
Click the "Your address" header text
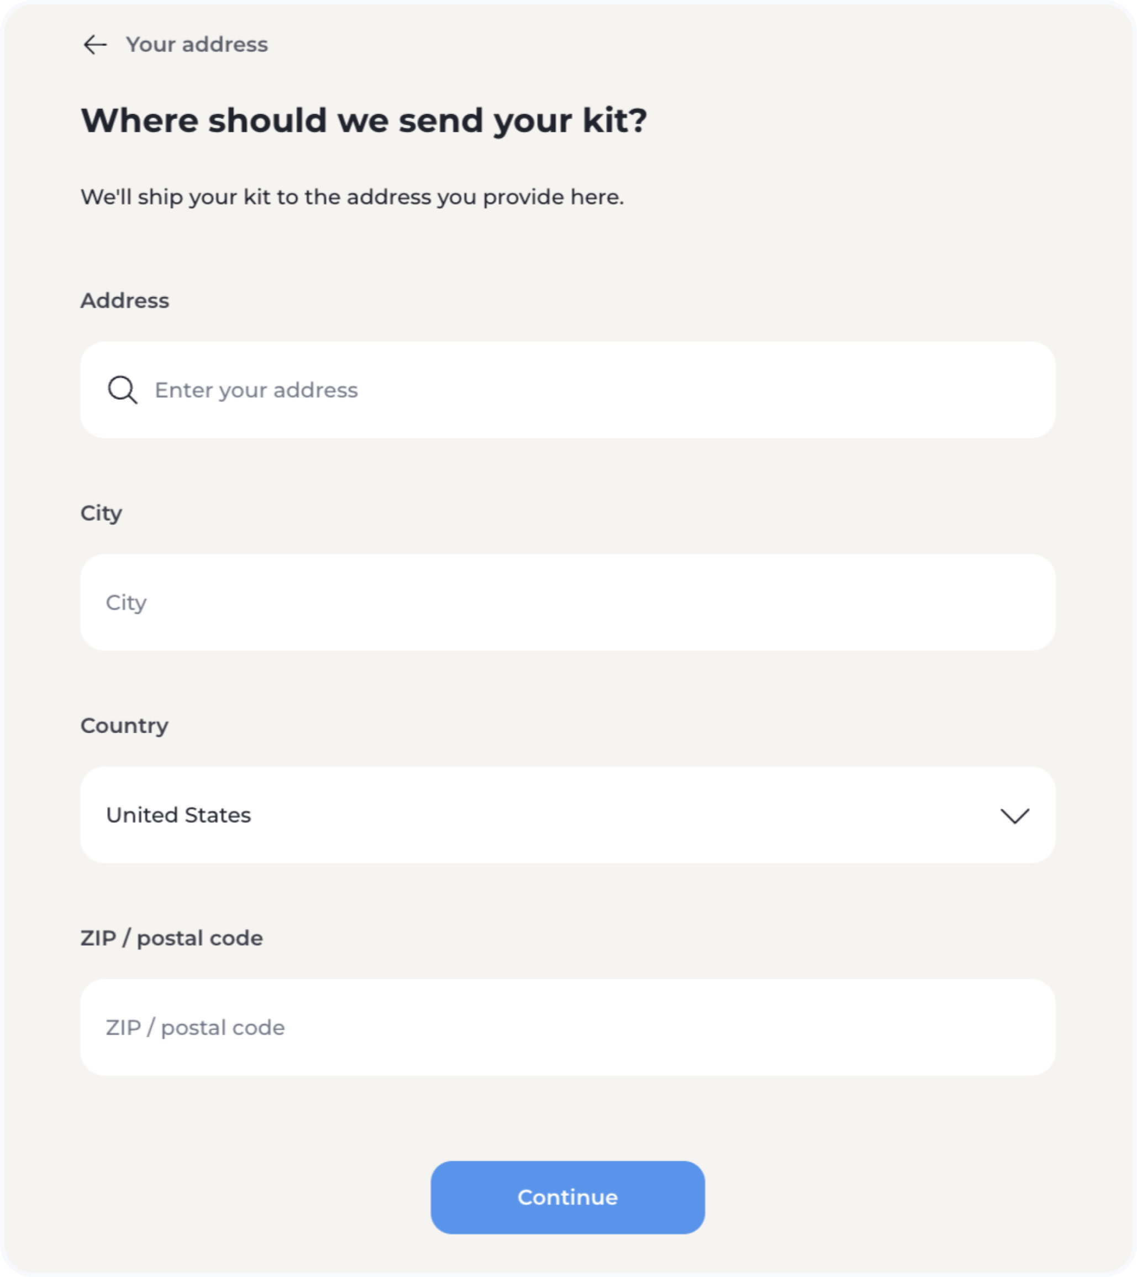pos(197,45)
